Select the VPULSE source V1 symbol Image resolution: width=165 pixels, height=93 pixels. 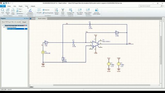tap(43, 52)
